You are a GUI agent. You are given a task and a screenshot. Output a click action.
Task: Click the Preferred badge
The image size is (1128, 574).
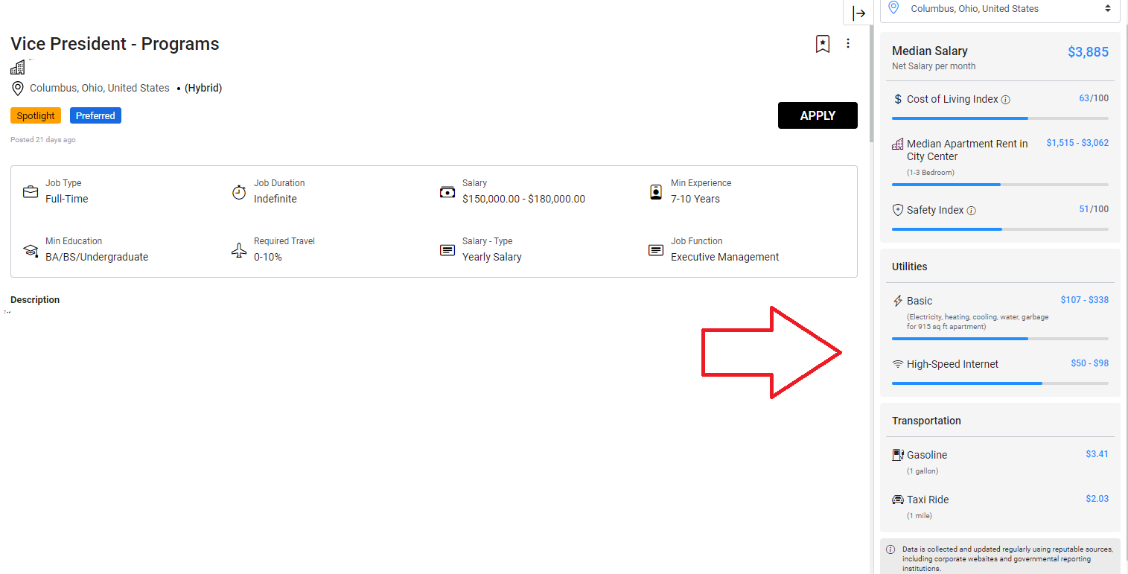[x=95, y=115]
